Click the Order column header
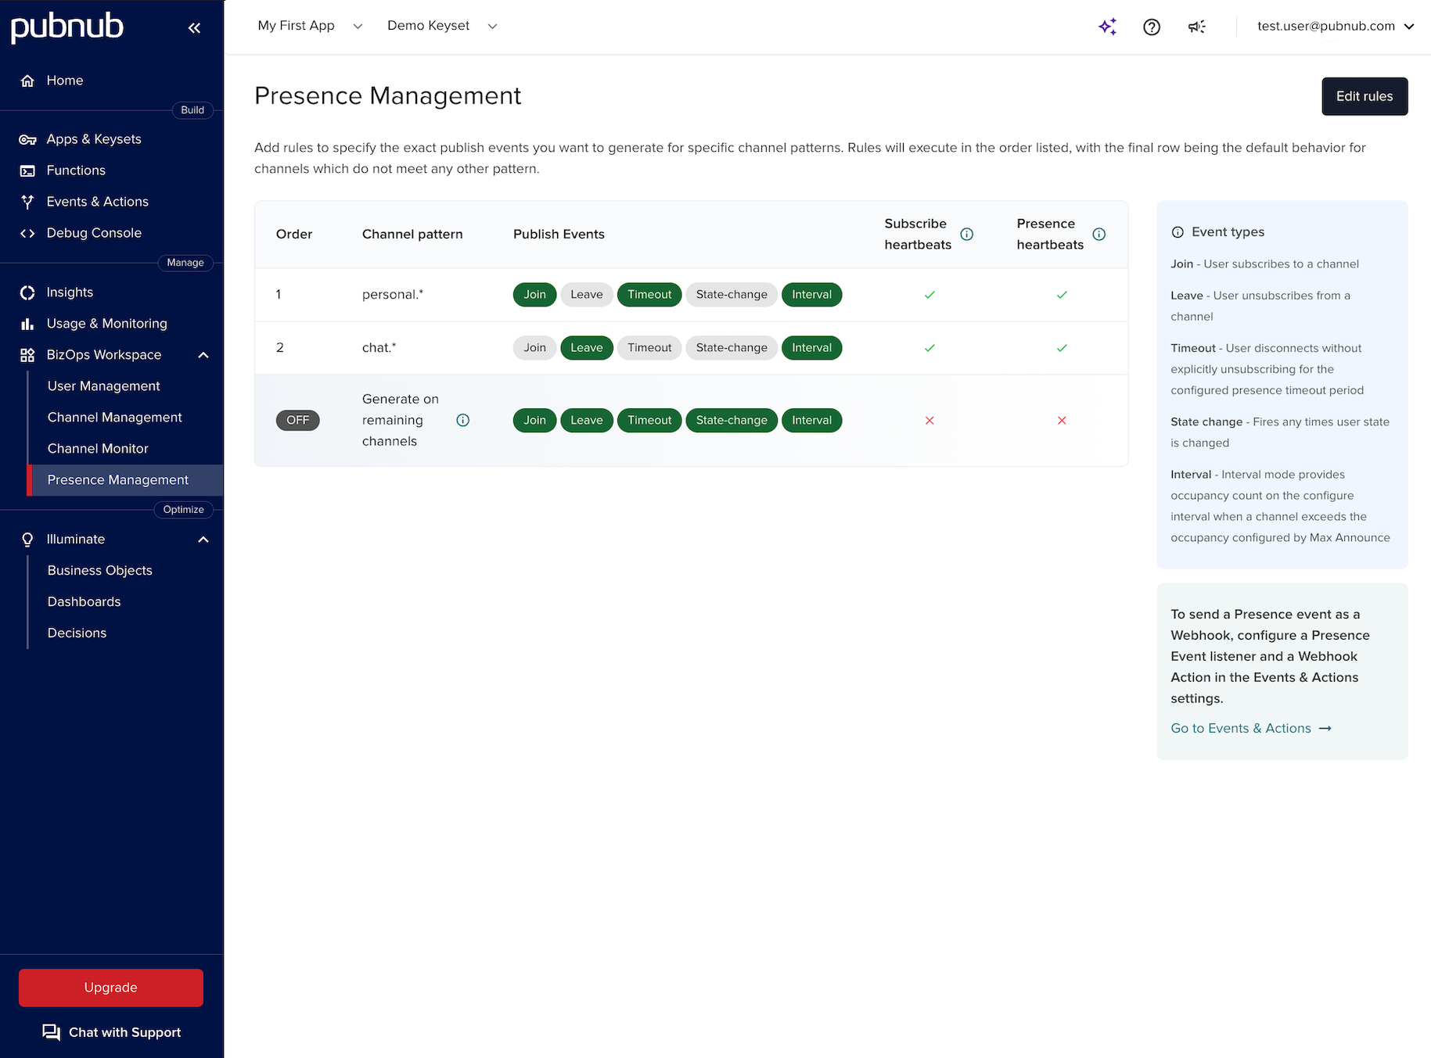 coord(294,235)
